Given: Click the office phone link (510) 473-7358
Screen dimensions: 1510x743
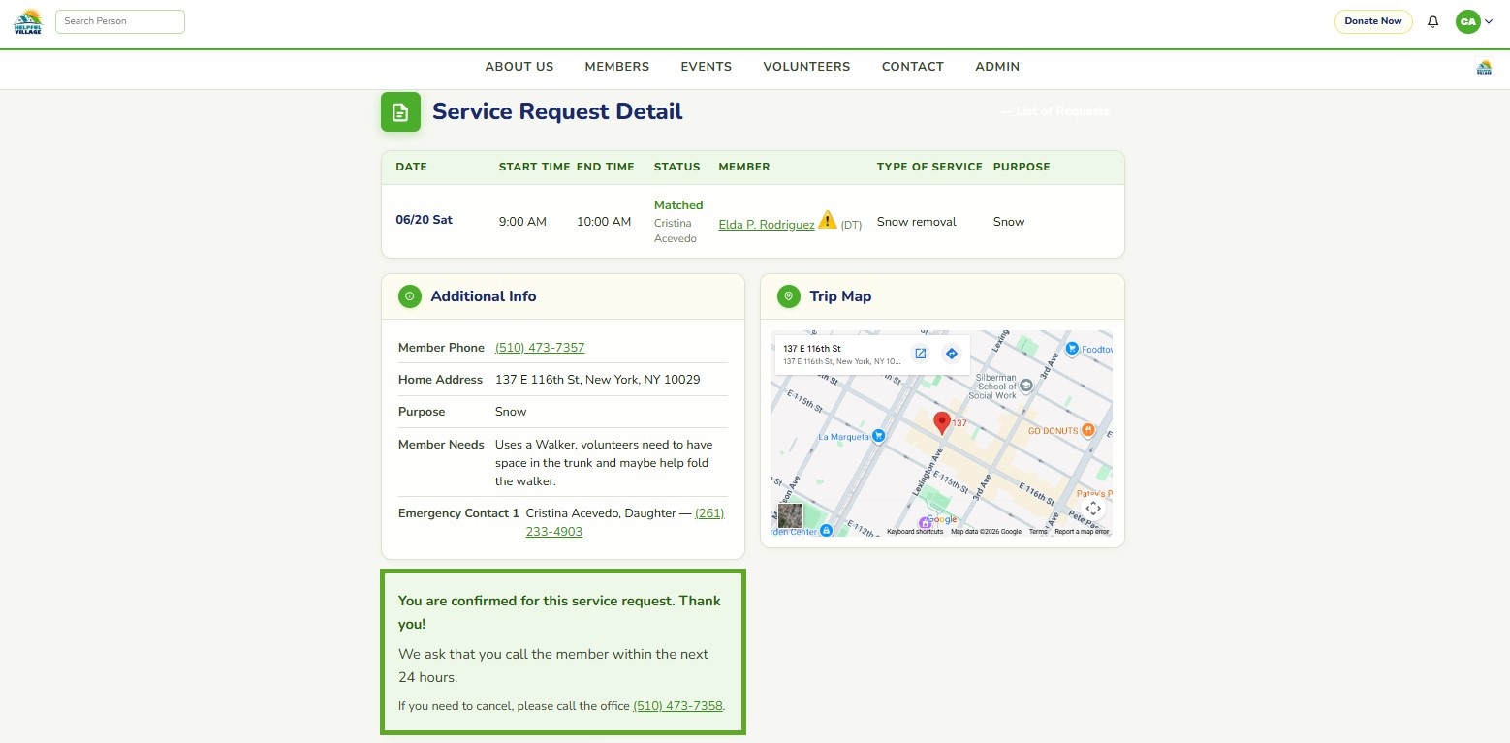Looking at the screenshot, I should (677, 706).
